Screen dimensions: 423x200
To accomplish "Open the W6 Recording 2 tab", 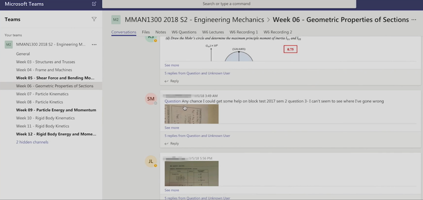I will (x=278, y=32).
